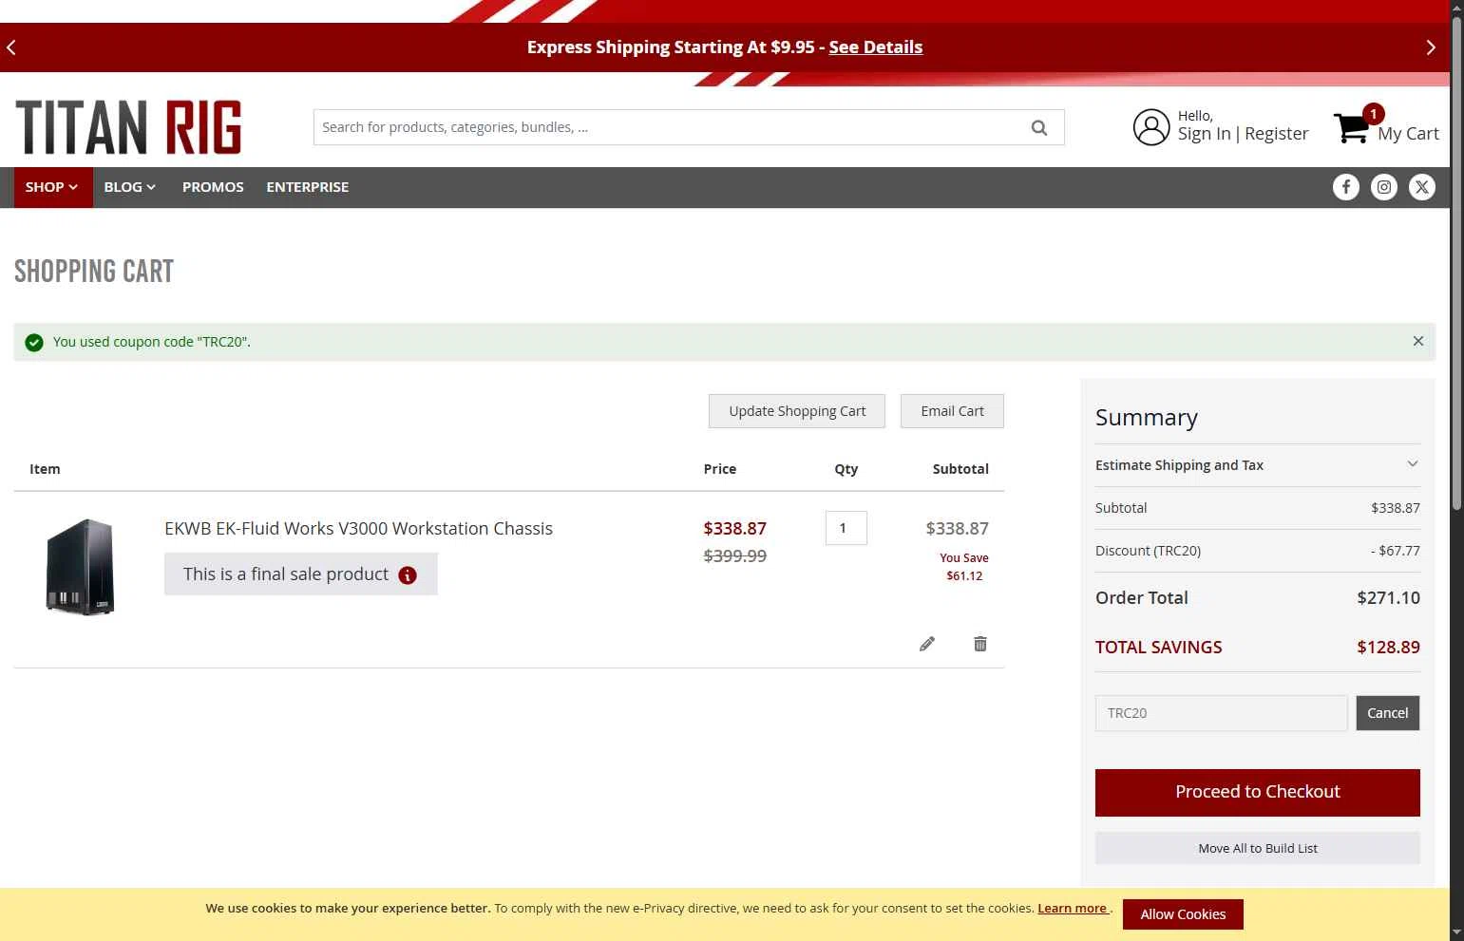Show final sale product info icon
This screenshot has height=941, width=1464.
pos(408,575)
